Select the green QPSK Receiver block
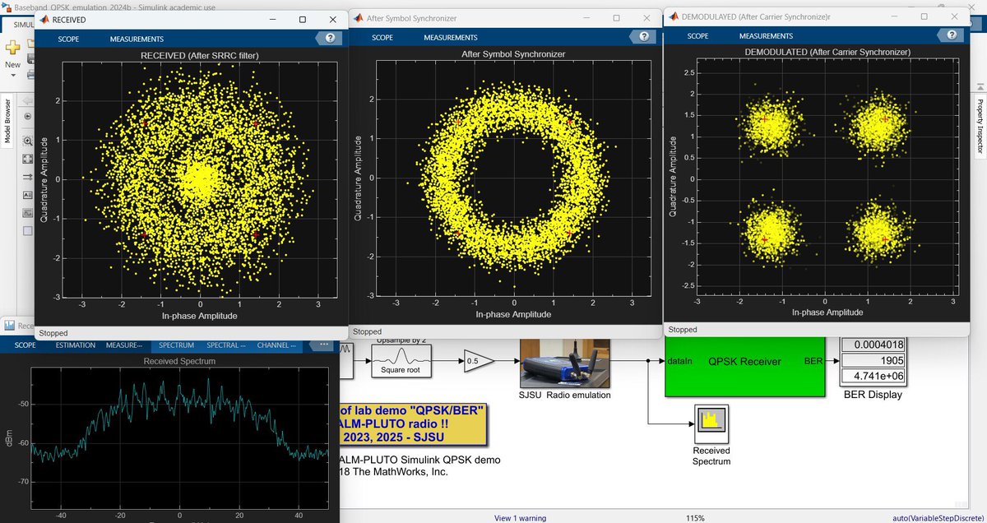 tap(744, 368)
